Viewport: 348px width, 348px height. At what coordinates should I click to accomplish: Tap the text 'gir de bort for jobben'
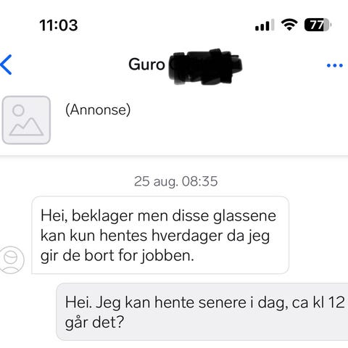click(117, 256)
